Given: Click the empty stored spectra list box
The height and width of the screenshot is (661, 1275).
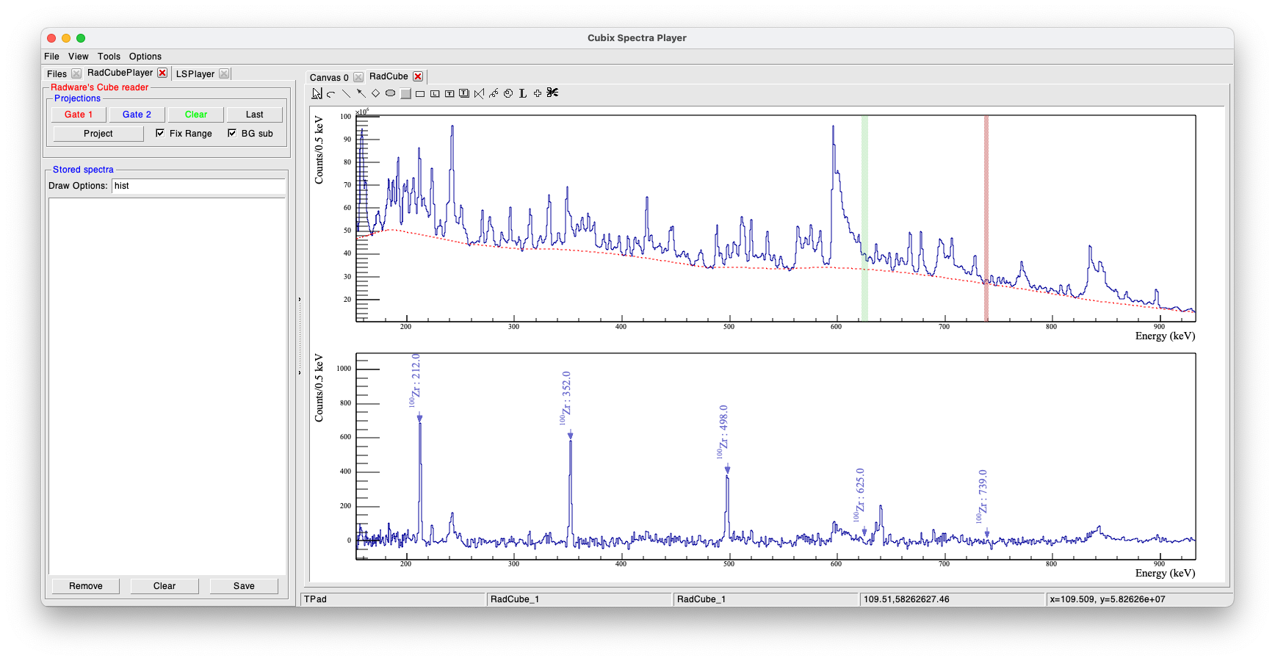Looking at the screenshot, I should pos(167,386).
